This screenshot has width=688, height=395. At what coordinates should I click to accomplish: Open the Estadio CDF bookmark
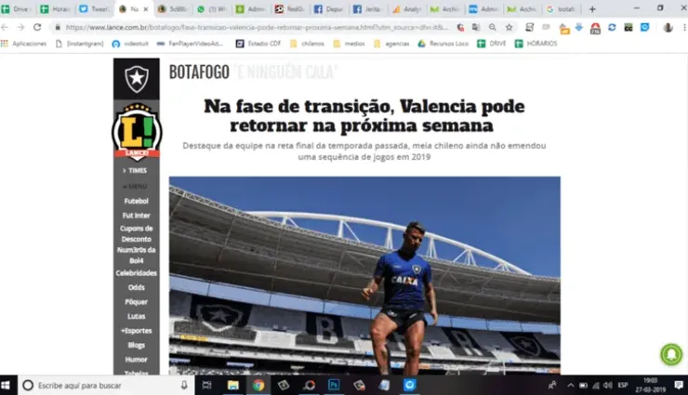point(258,44)
